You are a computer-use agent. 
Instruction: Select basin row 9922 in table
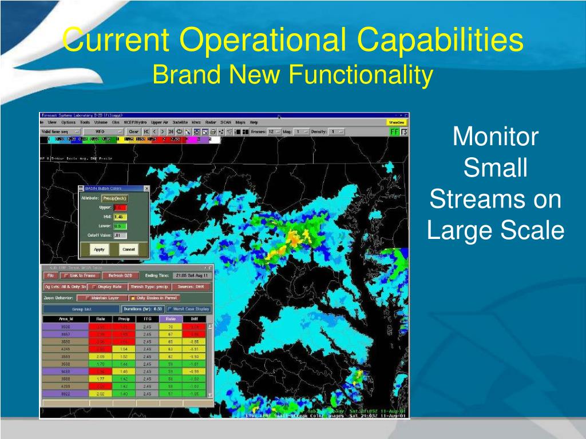coord(124,394)
